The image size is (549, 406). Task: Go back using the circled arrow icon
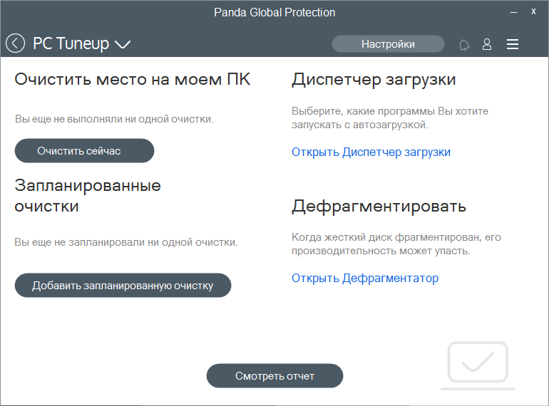click(16, 43)
